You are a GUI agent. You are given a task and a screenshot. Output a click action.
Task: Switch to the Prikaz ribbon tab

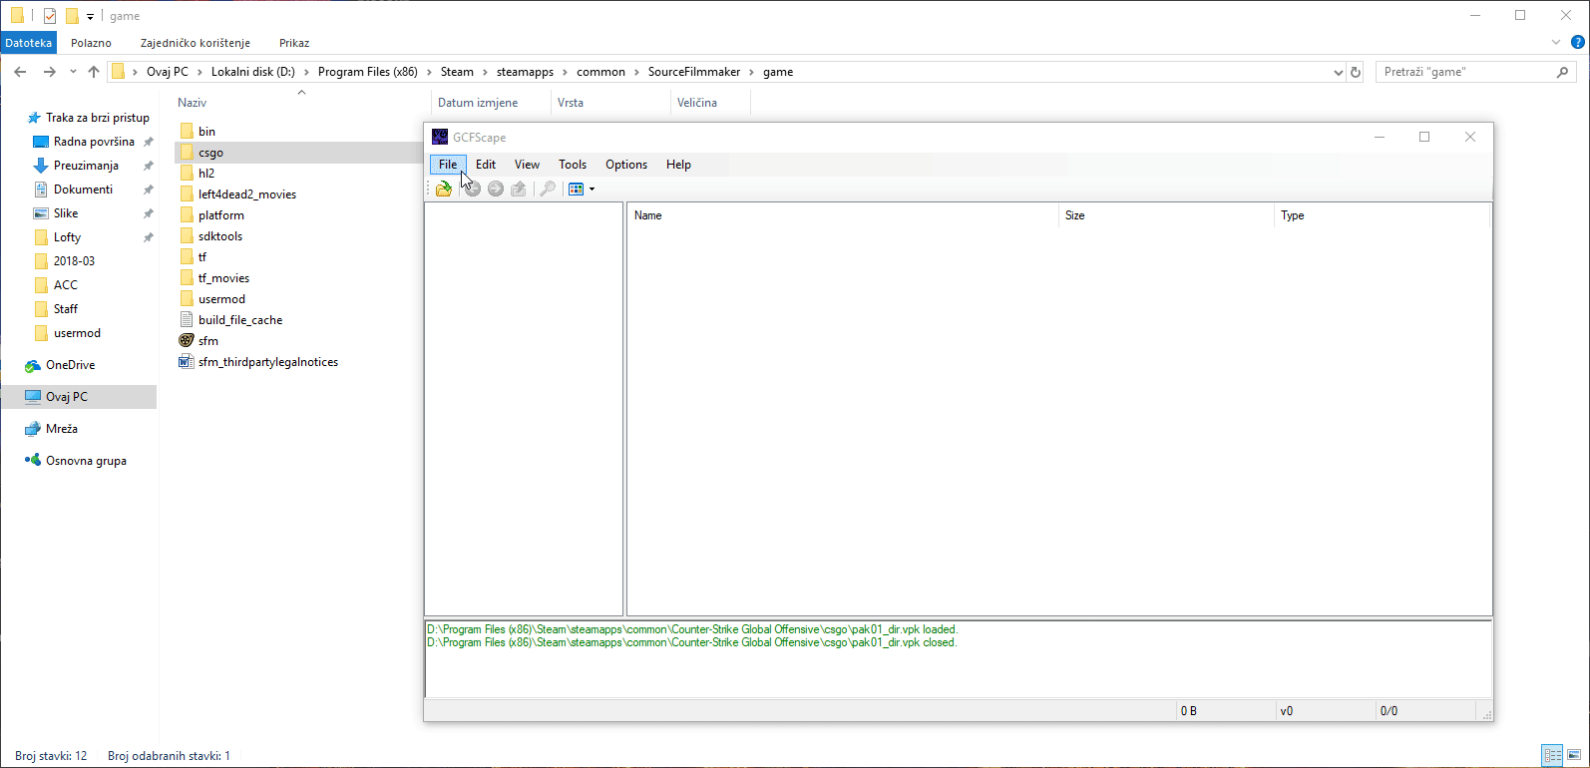(x=294, y=43)
